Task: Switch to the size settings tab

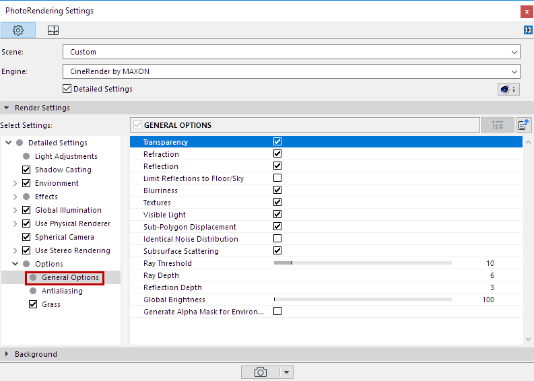Action: (53, 30)
